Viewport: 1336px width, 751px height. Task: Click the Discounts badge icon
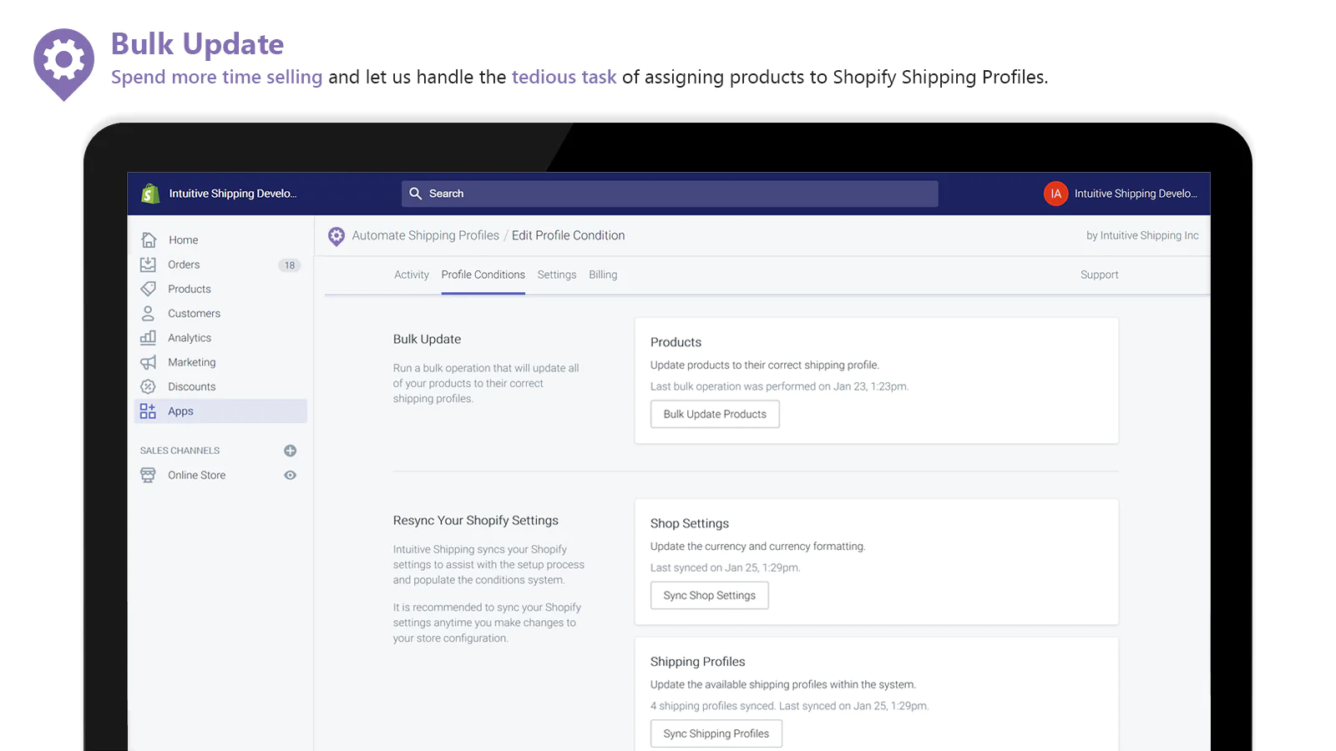point(148,386)
